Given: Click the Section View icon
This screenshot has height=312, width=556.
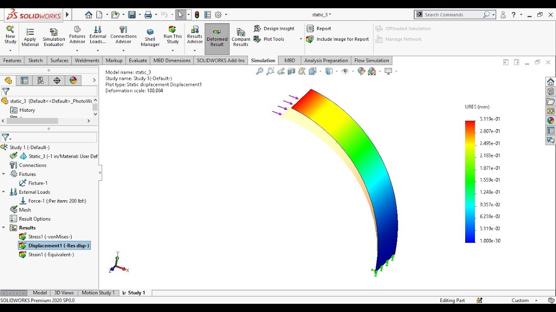Looking at the screenshot, I should point(291,71).
